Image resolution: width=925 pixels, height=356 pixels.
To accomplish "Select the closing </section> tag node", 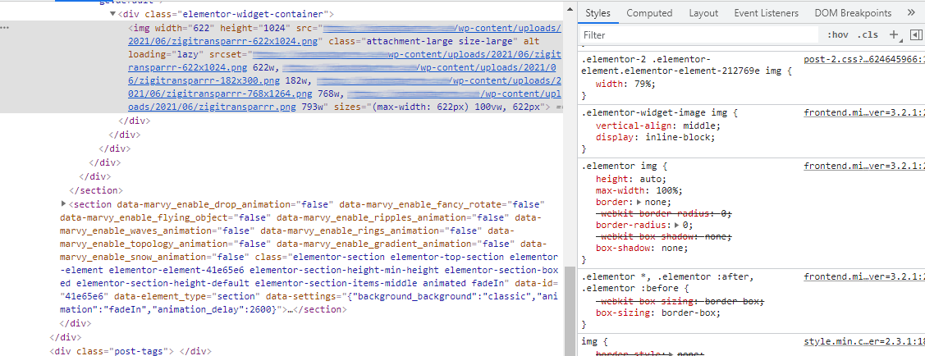I will (96, 189).
